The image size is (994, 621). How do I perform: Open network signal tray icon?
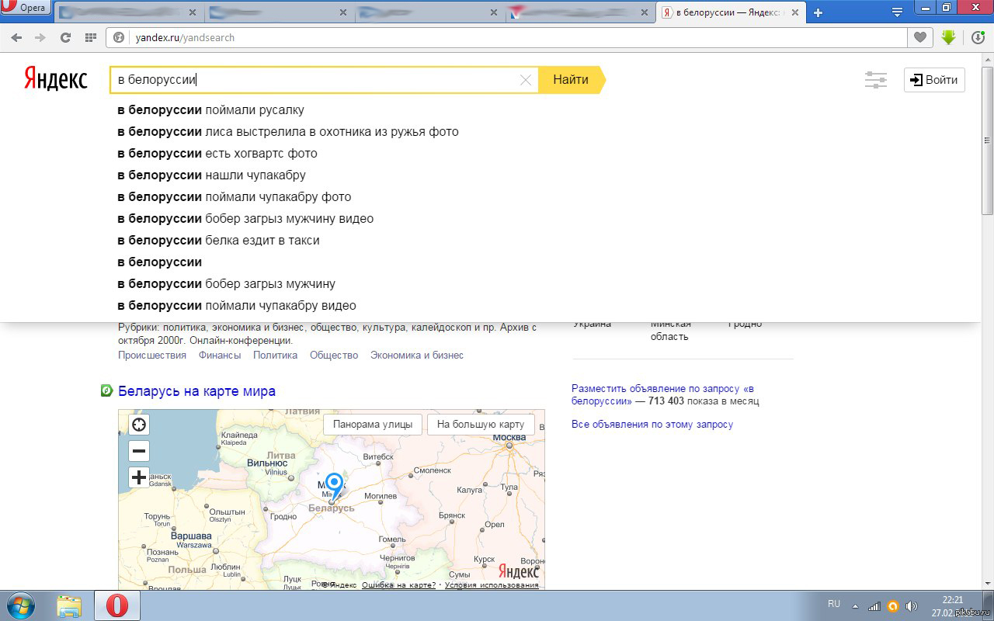point(874,606)
